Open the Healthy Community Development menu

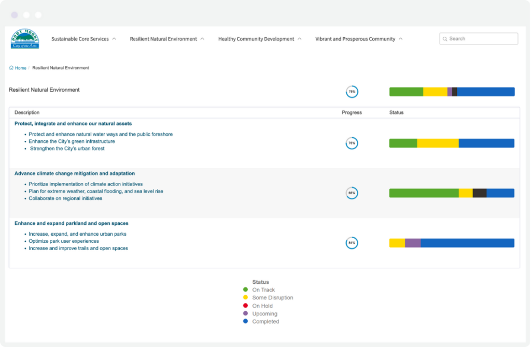[256, 39]
